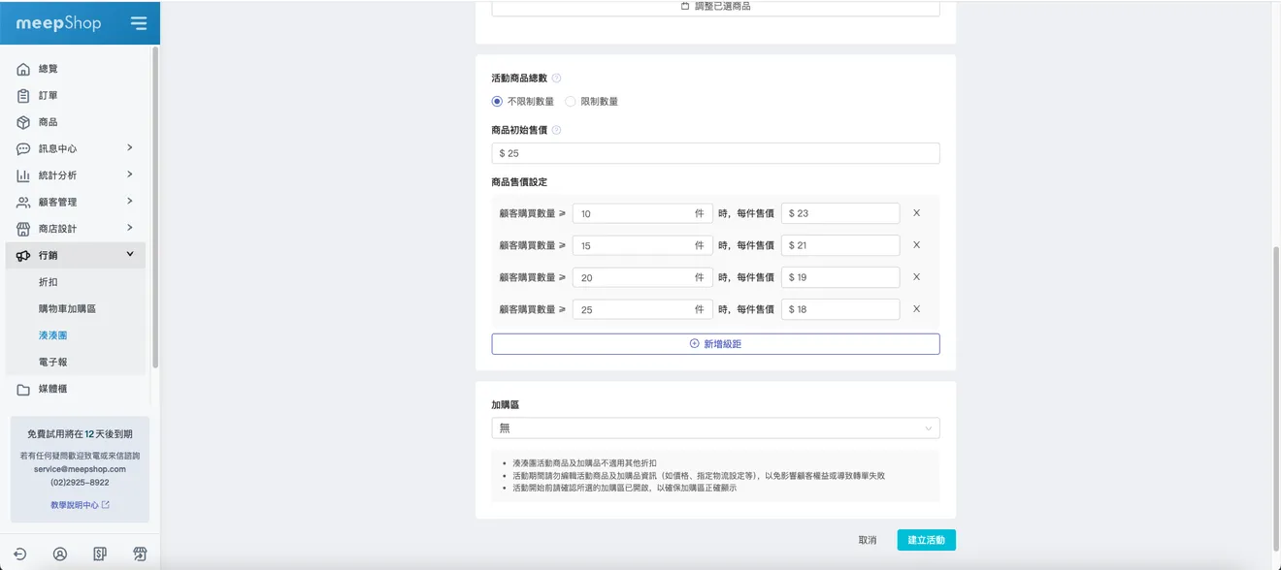Click the 免費試用將在12天後到期 notice
Screen dimensions: 1281x570
tap(80, 435)
